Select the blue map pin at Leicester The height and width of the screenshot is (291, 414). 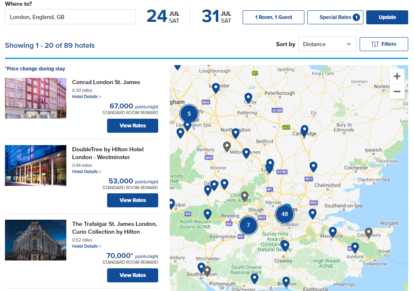coord(216,88)
